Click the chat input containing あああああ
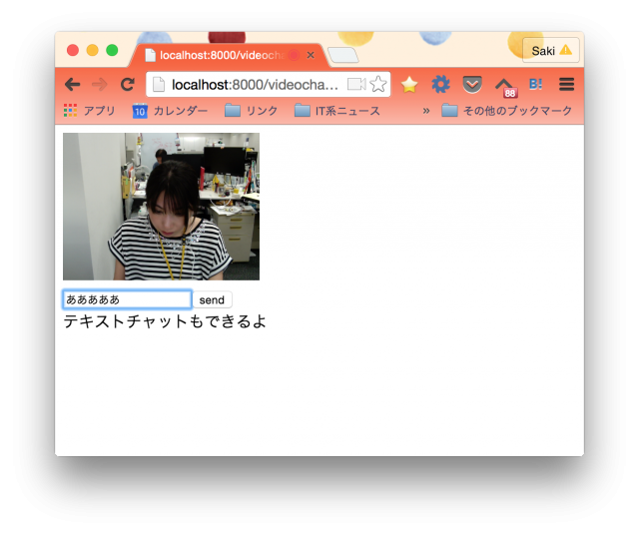This screenshot has width=639, height=535. 127,299
